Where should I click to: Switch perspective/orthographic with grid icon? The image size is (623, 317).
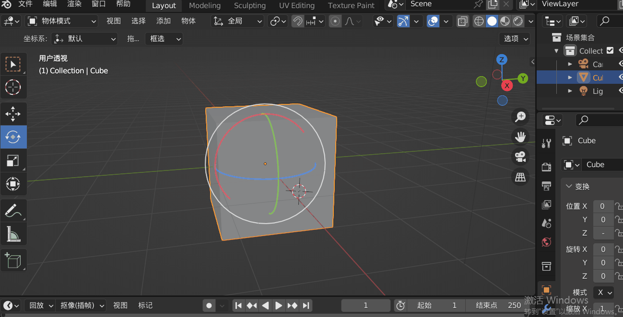point(520,177)
